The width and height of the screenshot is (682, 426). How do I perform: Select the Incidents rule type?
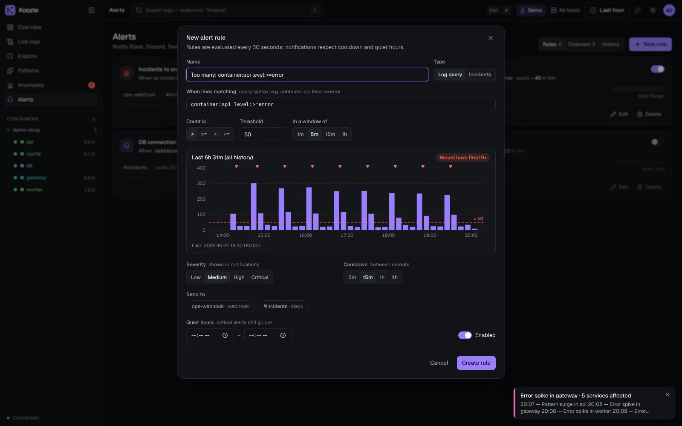[480, 75]
